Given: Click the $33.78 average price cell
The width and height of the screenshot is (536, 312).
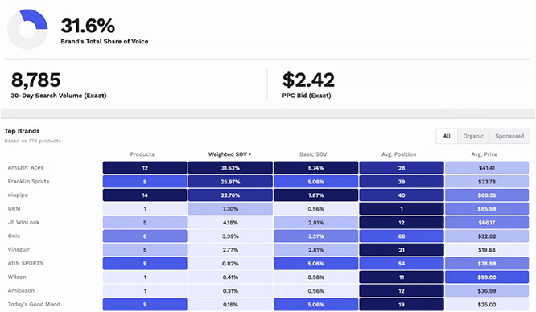Looking at the screenshot, I should pos(487,182).
